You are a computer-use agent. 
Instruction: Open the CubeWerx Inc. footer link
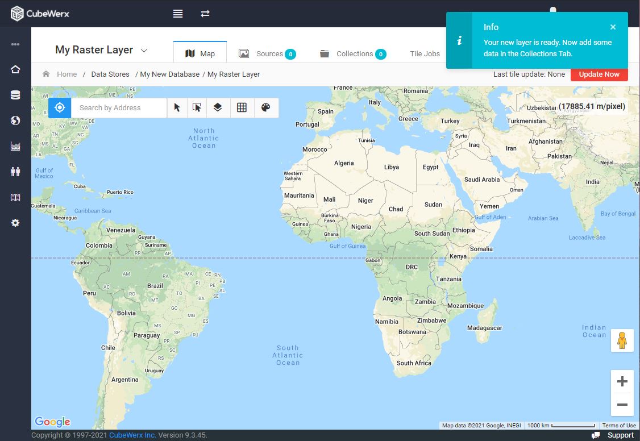point(132,435)
